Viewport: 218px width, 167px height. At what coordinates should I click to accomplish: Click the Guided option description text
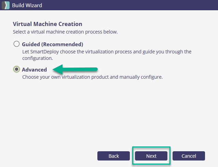(107, 52)
